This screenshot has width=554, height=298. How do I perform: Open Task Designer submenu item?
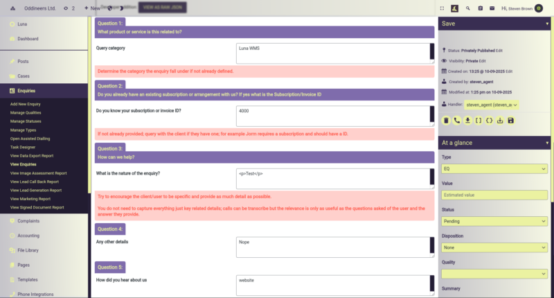click(x=23, y=147)
